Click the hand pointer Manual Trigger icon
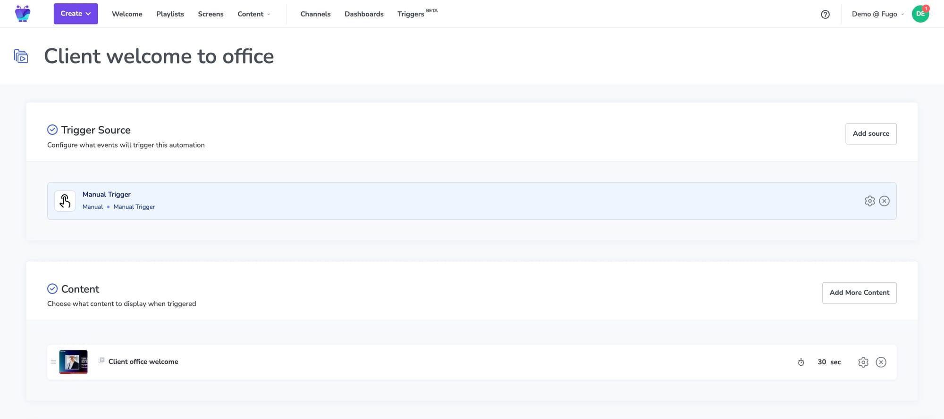This screenshot has width=944, height=419. 65,201
